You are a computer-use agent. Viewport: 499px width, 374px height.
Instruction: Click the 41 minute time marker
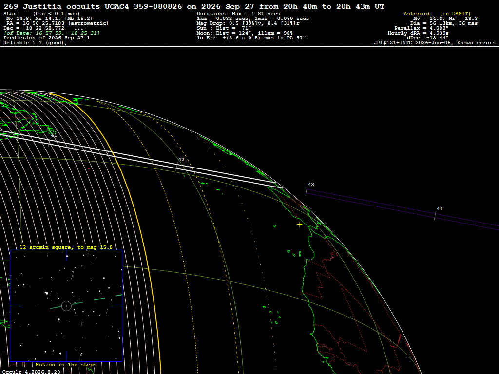(54, 135)
